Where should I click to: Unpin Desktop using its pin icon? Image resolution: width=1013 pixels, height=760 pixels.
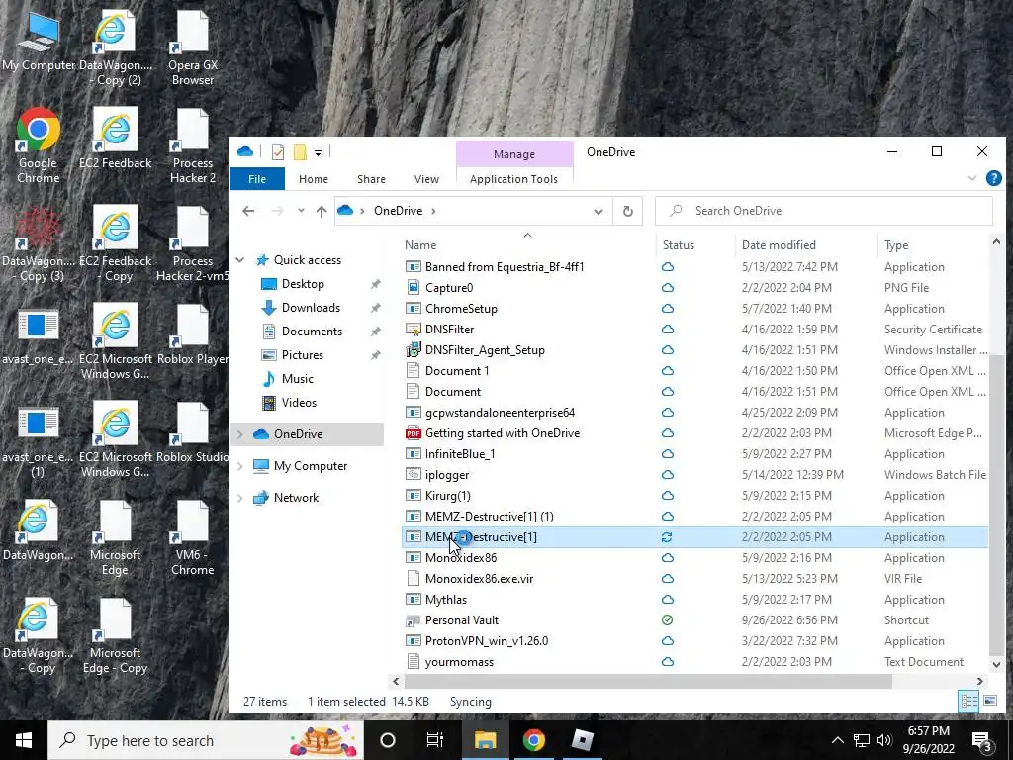pos(375,284)
